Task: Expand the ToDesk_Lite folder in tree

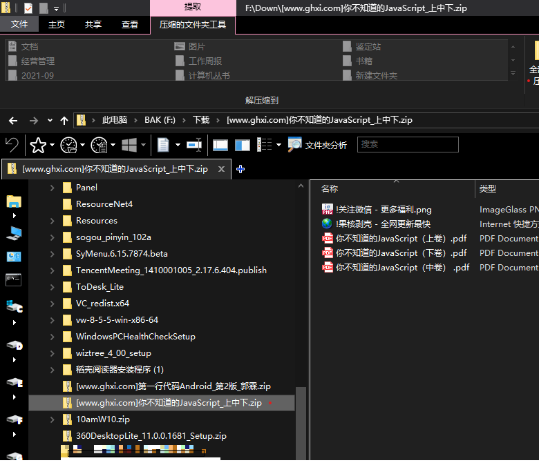Action: [x=53, y=287]
